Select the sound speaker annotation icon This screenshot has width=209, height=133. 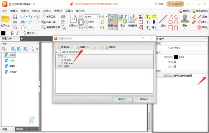click(x=154, y=27)
